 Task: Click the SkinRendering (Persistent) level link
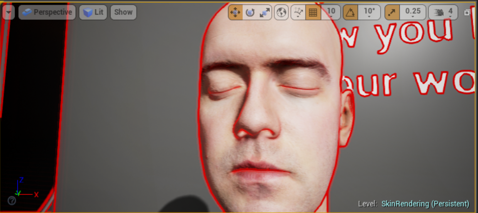coord(425,204)
